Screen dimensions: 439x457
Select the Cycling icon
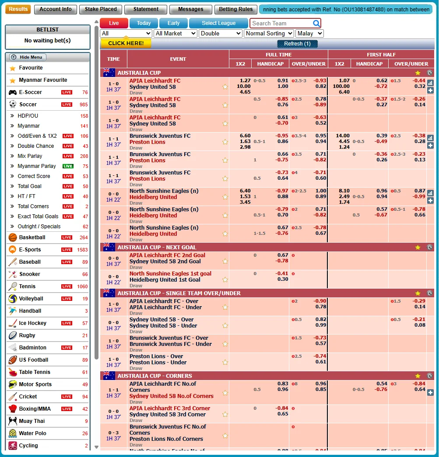(13, 446)
